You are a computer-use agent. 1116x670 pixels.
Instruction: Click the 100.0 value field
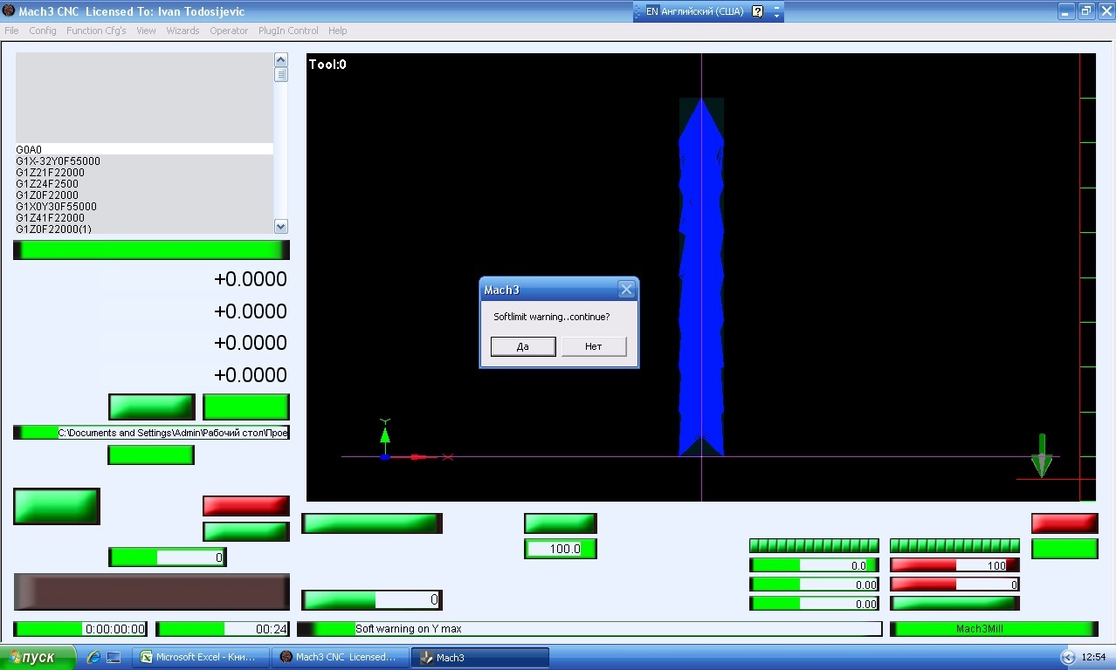[561, 549]
